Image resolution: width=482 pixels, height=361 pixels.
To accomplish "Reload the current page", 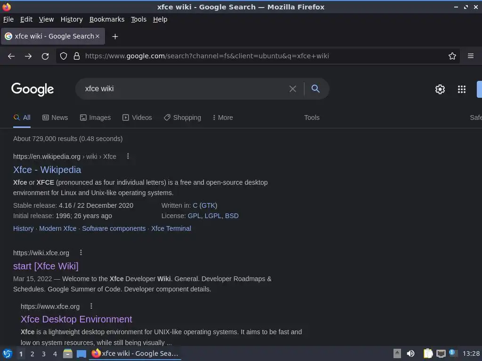I will pyautogui.click(x=45, y=56).
